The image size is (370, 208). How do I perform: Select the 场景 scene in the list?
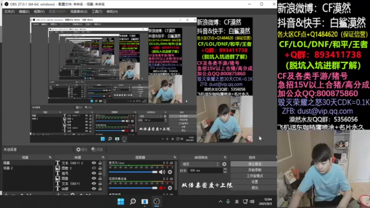tap(27, 163)
